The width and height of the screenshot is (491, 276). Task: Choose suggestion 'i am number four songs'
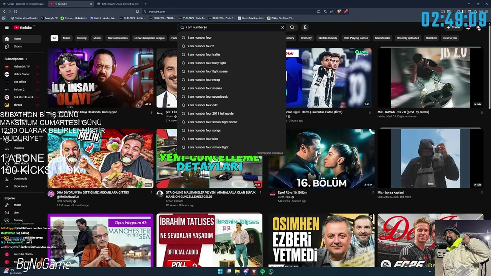232,130
